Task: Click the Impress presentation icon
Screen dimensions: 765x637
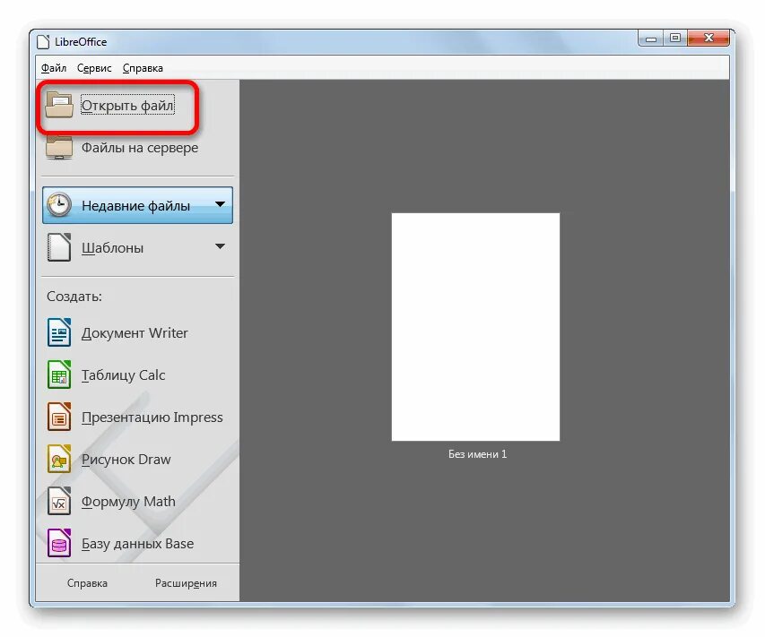Action: pyautogui.click(x=59, y=417)
